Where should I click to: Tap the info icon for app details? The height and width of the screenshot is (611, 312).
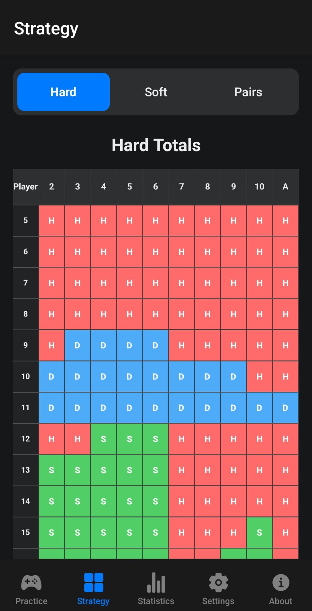(x=281, y=581)
